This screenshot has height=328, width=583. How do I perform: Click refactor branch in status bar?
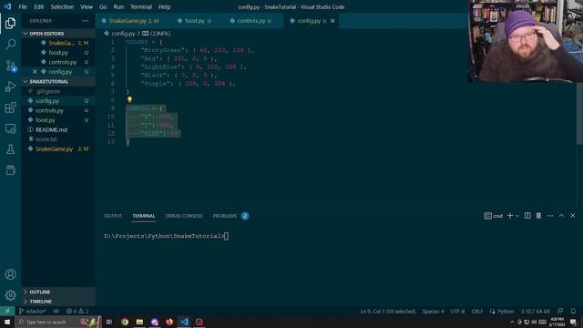point(33,311)
